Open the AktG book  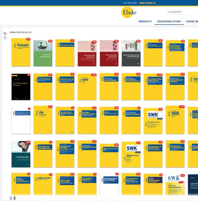87,87
